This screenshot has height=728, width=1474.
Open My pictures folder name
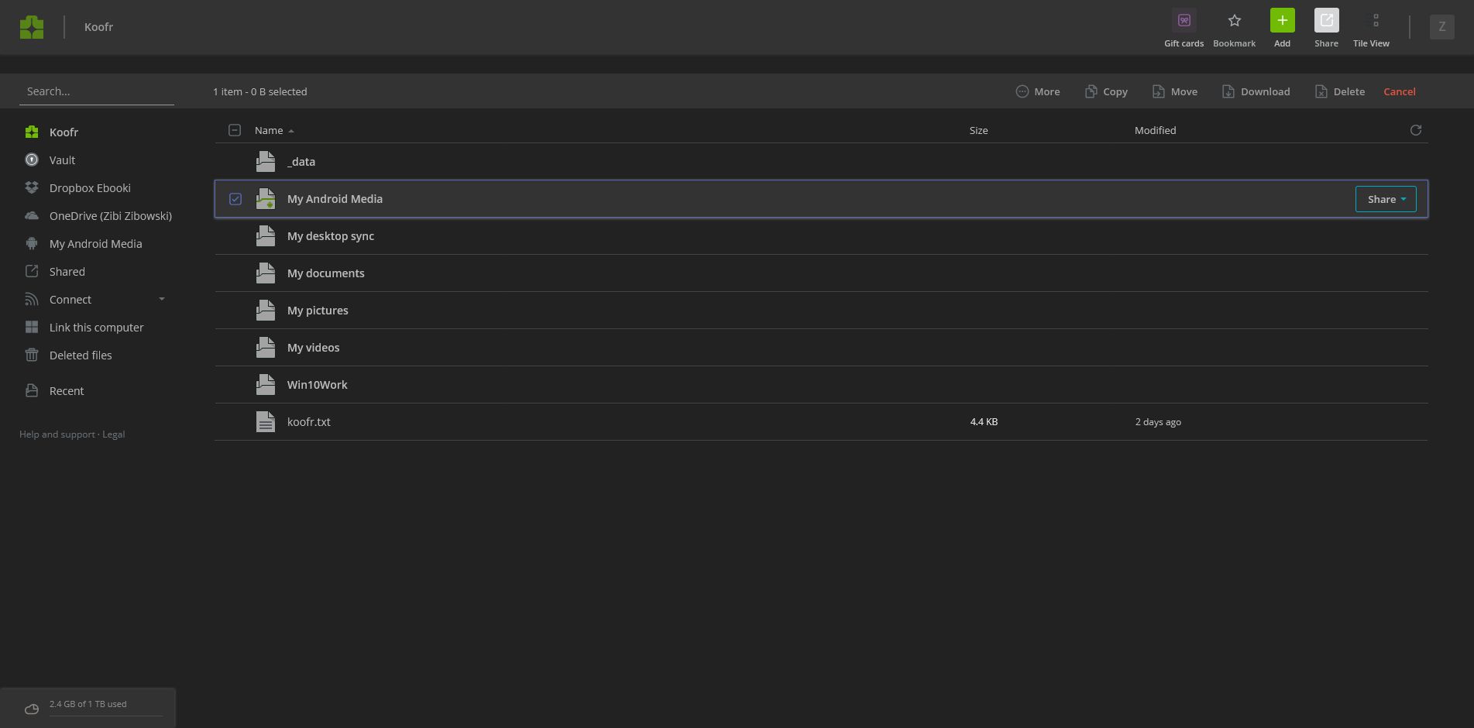point(318,311)
